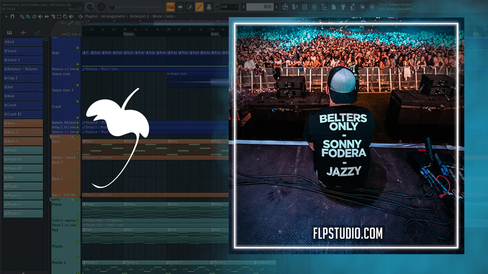The height and width of the screenshot is (274, 488).
Task: Select the Delete tool in playlist toolbar
Action: (x=34, y=16)
